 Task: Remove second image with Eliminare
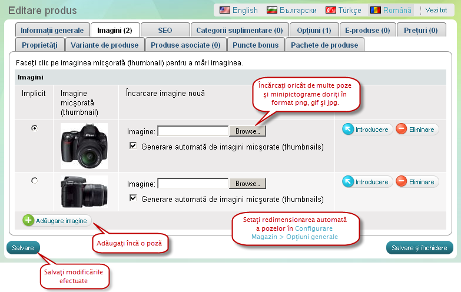point(417,182)
